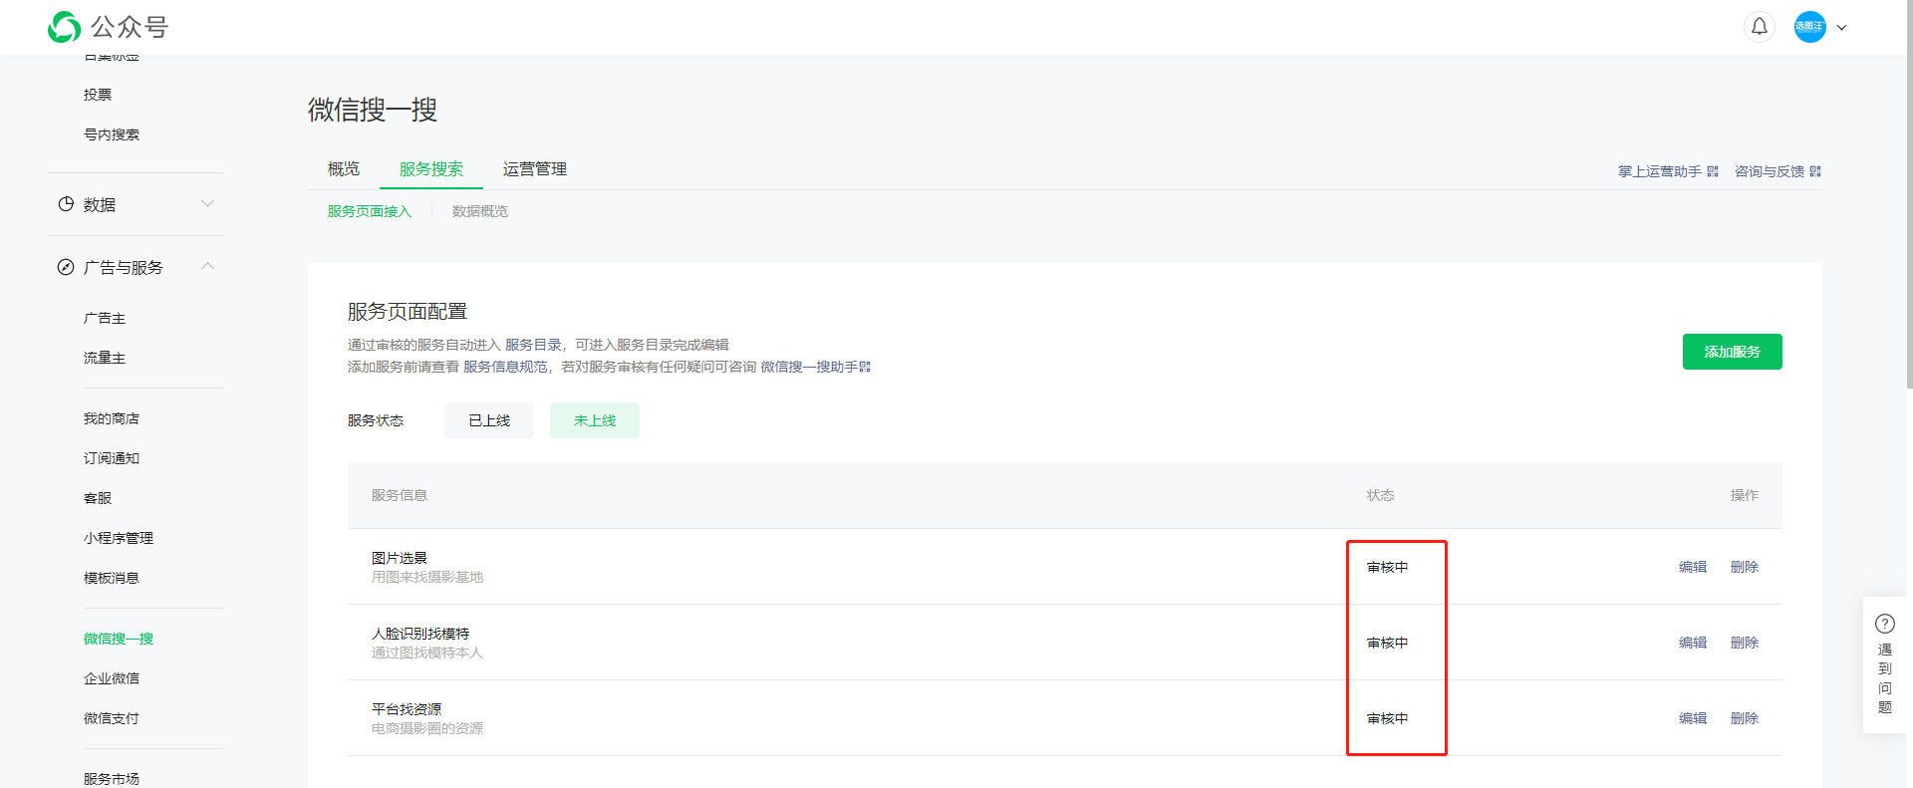Viewport: 1913px width, 788px height.
Task: Click the 添加服务 button
Action: click(x=1732, y=352)
